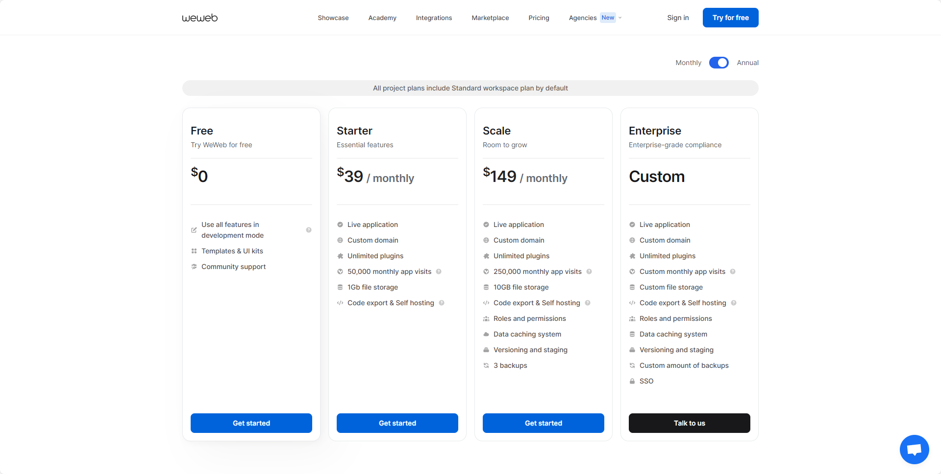Click the Free plan heading

[202, 131]
